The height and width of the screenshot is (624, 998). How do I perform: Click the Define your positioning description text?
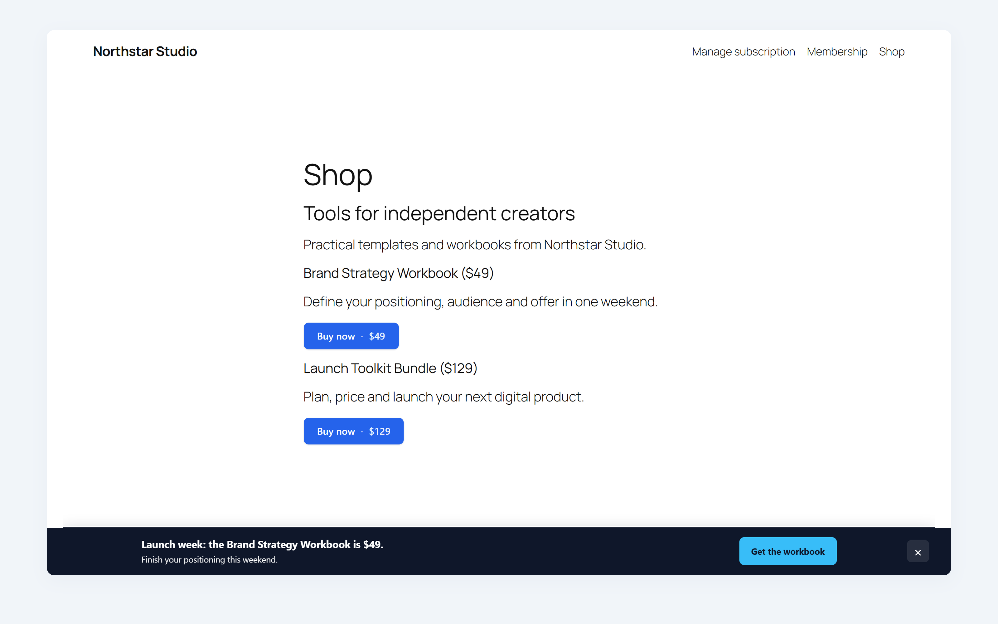point(480,302)
